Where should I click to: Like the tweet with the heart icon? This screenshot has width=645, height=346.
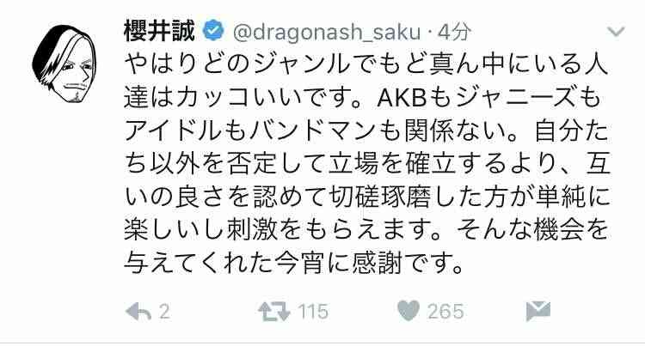click(408, 310)
